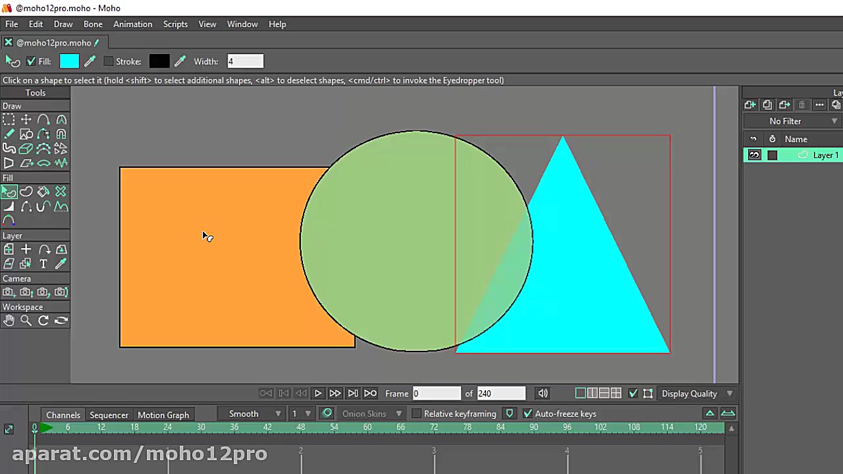Select the Paint Bucket tool
Viewport: 843px width, 474px height.
(x=43, y=192)
